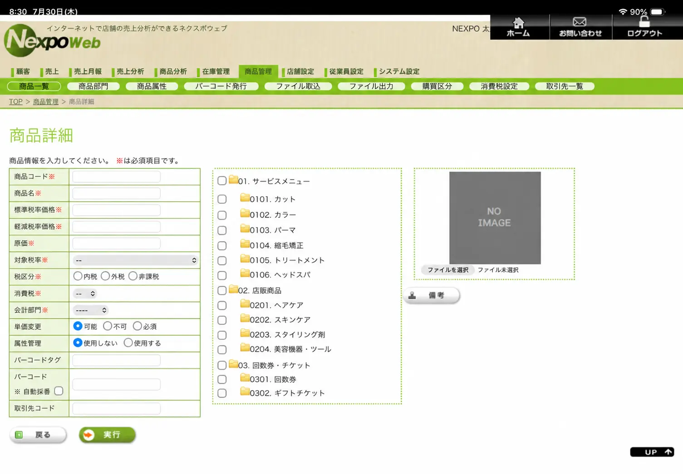Image resolution: width=683 pixels, height=474 pixels.
Task: Check the 01. サービスメニュー checkbox
Action: point(222,181)
